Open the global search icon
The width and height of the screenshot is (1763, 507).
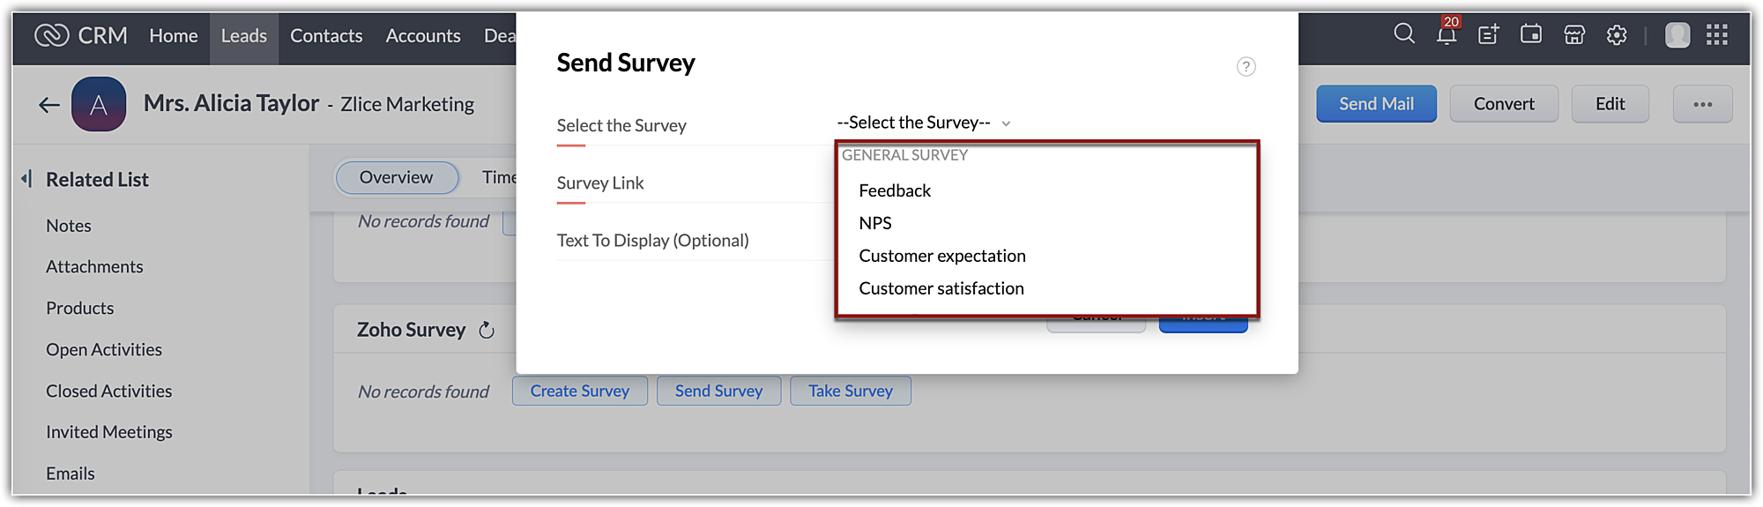tap(1403, 34)
